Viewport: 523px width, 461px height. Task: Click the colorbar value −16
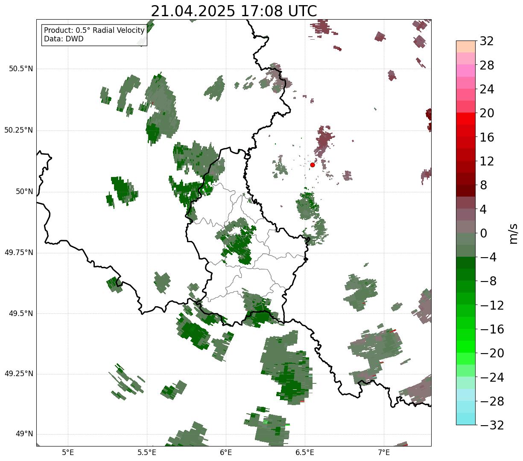(x=492, y=329)
